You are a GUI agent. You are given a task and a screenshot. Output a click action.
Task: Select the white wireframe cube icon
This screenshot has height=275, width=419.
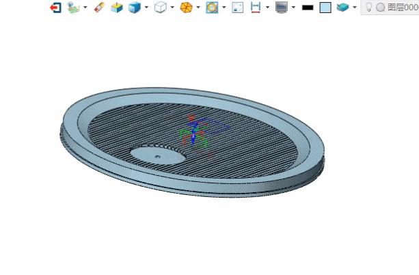tap(161, 8)
